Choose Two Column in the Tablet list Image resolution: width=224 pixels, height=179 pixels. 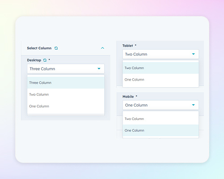[161, 68]
